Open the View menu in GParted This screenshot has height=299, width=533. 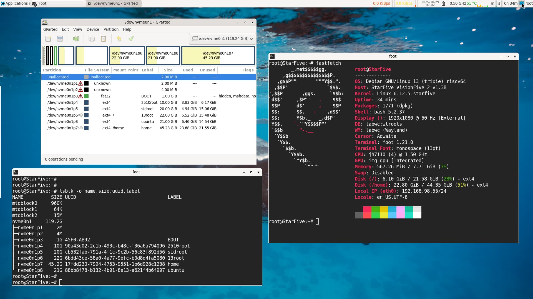[77, 29]
